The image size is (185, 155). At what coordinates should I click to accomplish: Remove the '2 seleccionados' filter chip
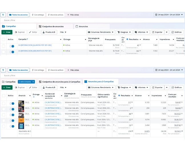click(x=33, y=82)
